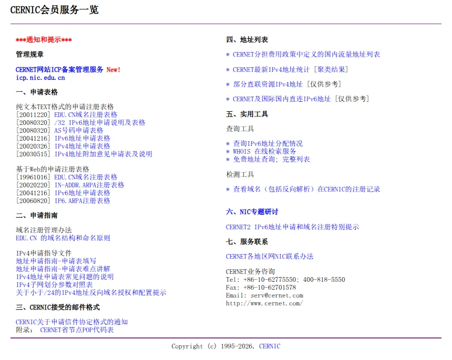The width and height of the screenshot is (452, 360).
Task: Click the Email: serv@cernet.com text
Action: [264, 295]
